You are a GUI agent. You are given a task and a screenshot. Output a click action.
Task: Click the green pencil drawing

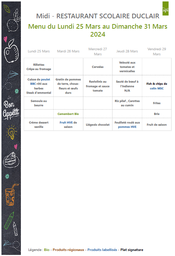(x=9, y=220)
